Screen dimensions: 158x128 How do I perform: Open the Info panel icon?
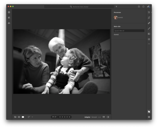click(149, 117)
